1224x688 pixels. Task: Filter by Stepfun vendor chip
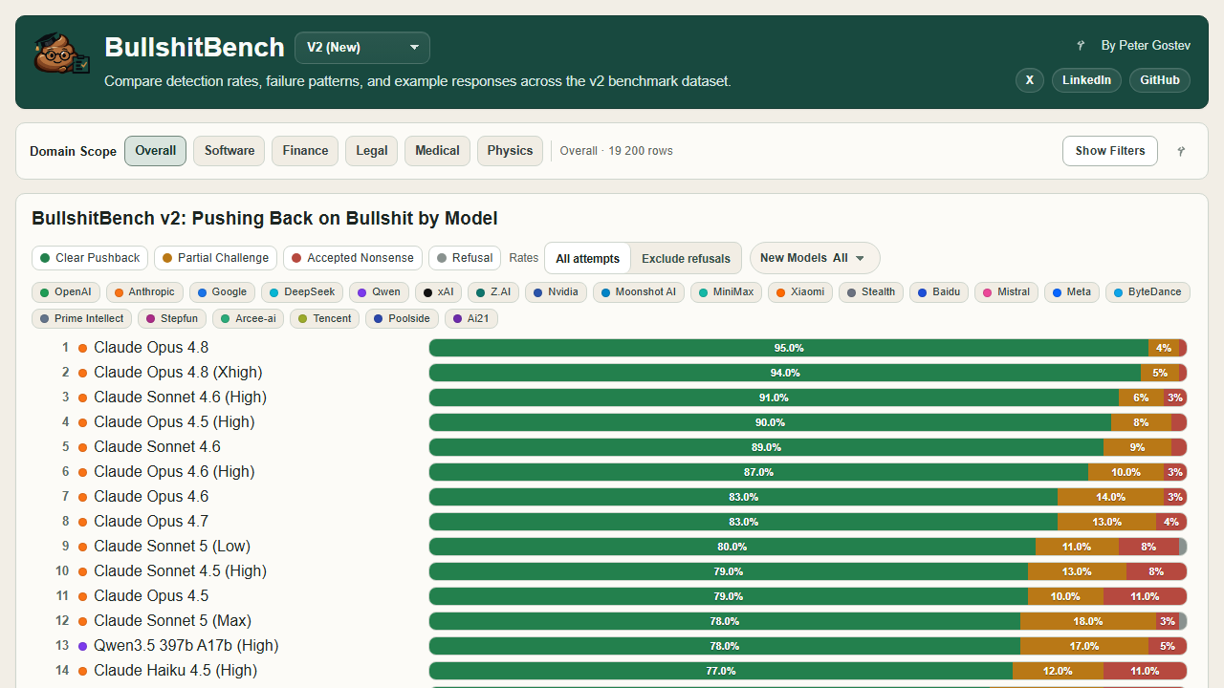pos(172,319)
